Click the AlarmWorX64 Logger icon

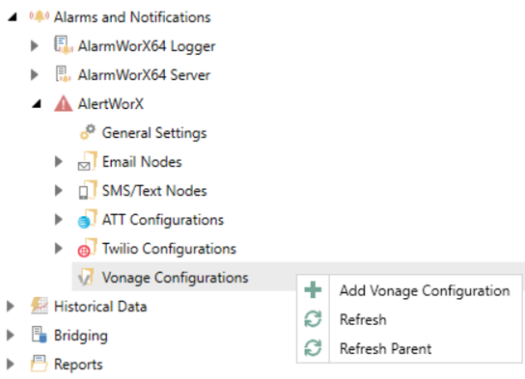(x=64, y=45)
